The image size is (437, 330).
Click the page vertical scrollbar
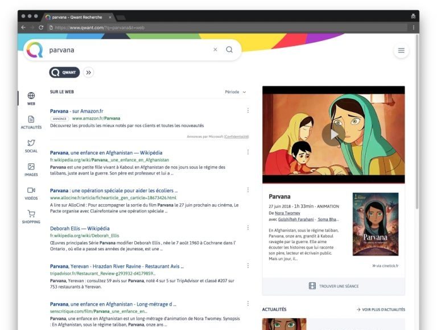coord(417,121)
